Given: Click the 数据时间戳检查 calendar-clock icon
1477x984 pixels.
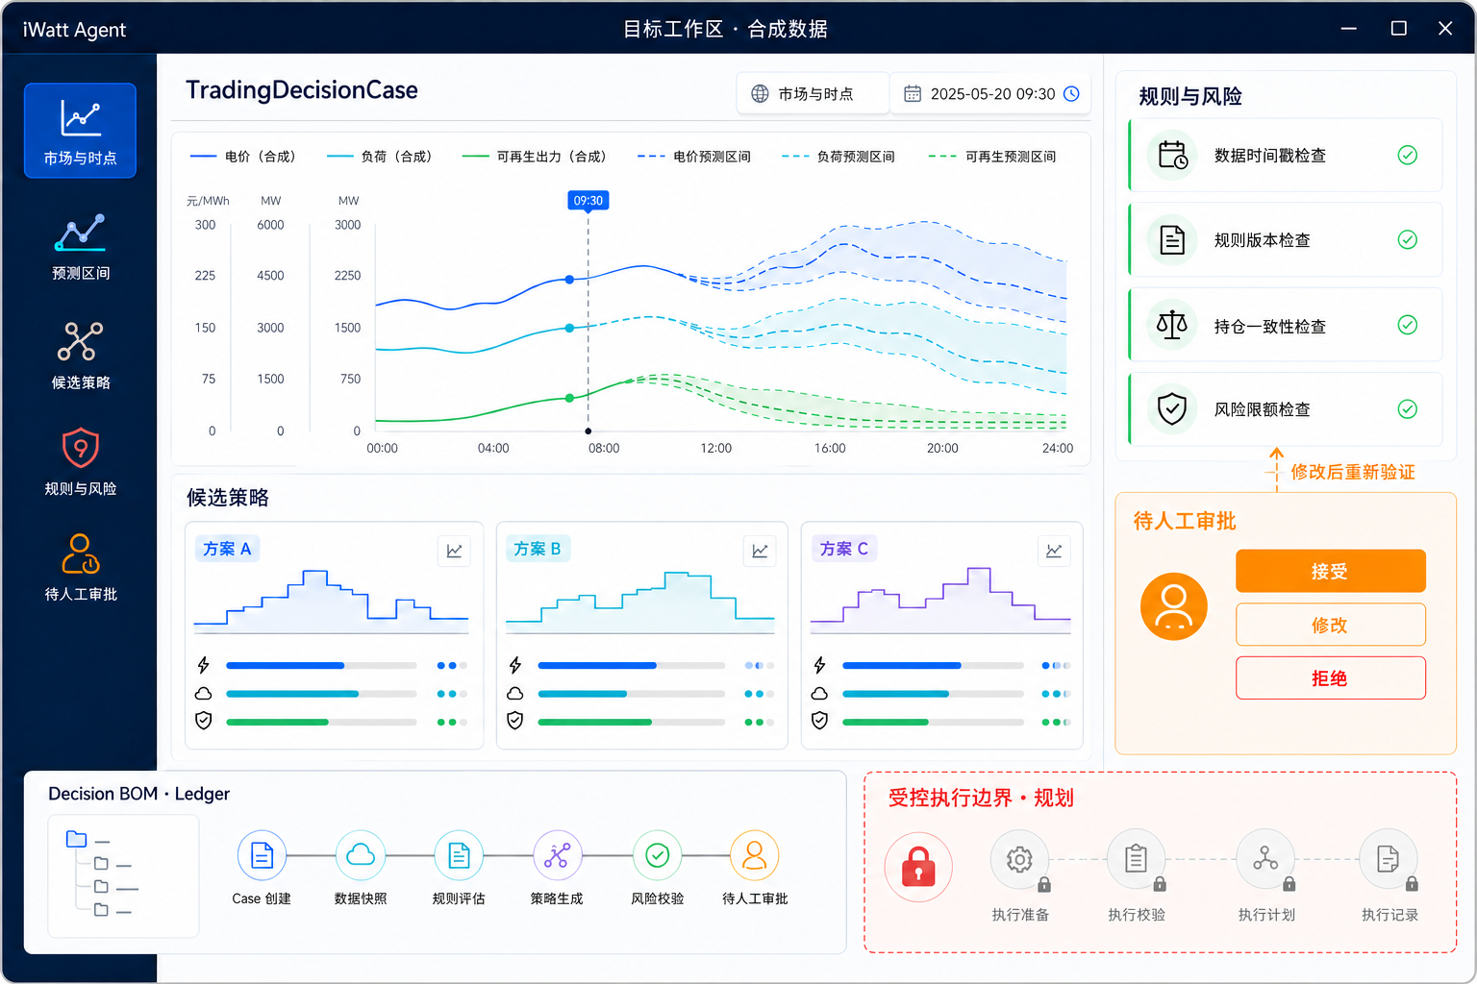Looking at the screenshot, I should pyautogui.click(x=1172, y=156).
